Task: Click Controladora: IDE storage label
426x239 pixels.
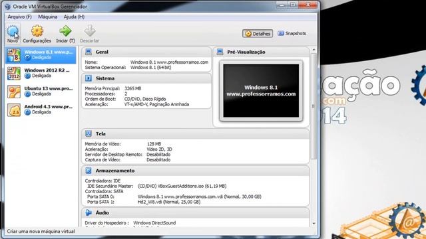Action: click(103, 181)
